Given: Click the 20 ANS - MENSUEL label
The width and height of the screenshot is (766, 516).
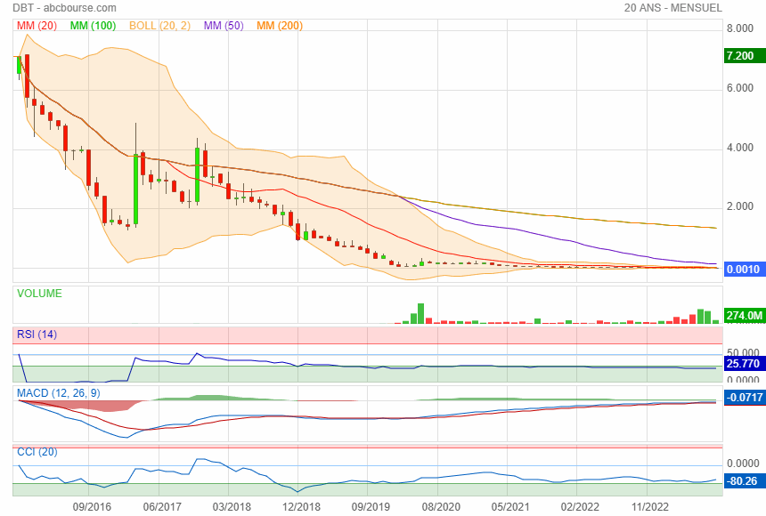Looking at the screenshot, I should (x=672, y=8).
